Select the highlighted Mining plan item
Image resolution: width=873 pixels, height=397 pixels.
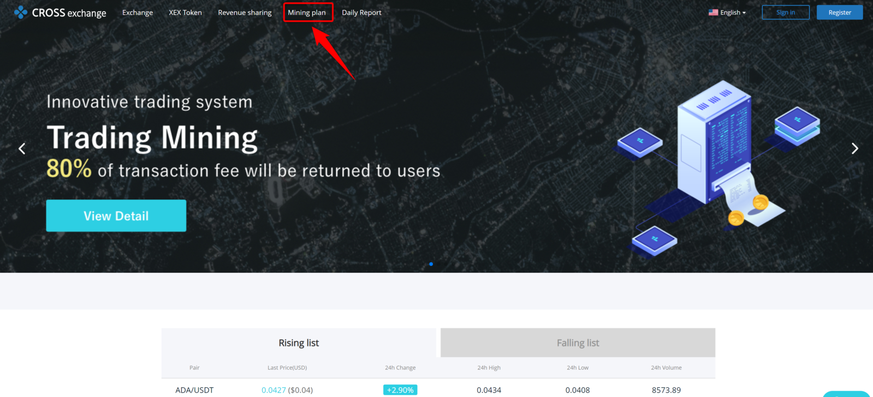(x=307, y=13)
